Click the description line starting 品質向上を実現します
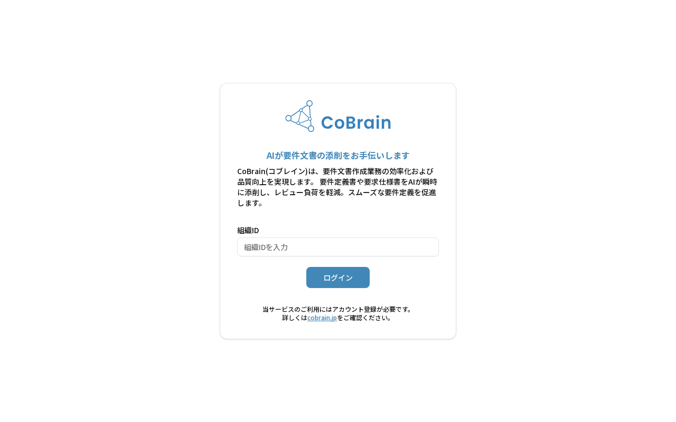This screenshot has height=422, width=676. pyautogui.click(x=337, y=181)
